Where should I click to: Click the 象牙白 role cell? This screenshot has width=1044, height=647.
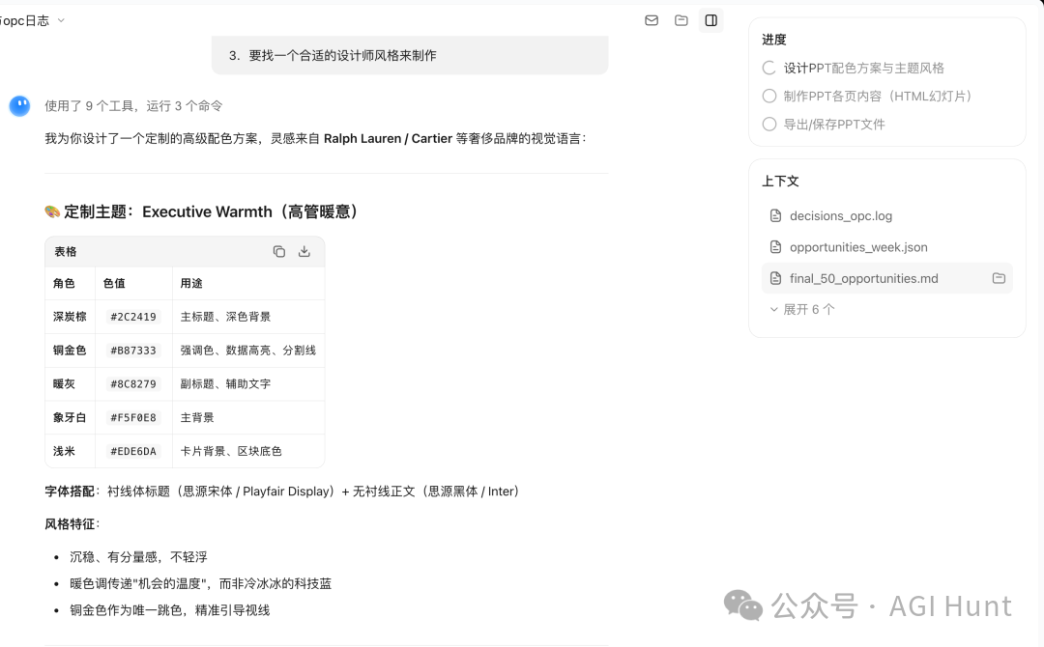(x=70, y=417)
